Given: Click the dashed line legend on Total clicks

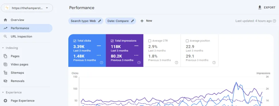Looking at the screenshot, I should click(99, 55).
